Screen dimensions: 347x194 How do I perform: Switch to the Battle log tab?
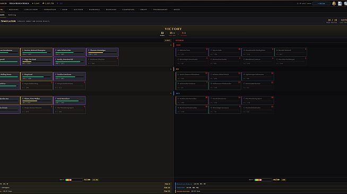[x=12, y=15]
